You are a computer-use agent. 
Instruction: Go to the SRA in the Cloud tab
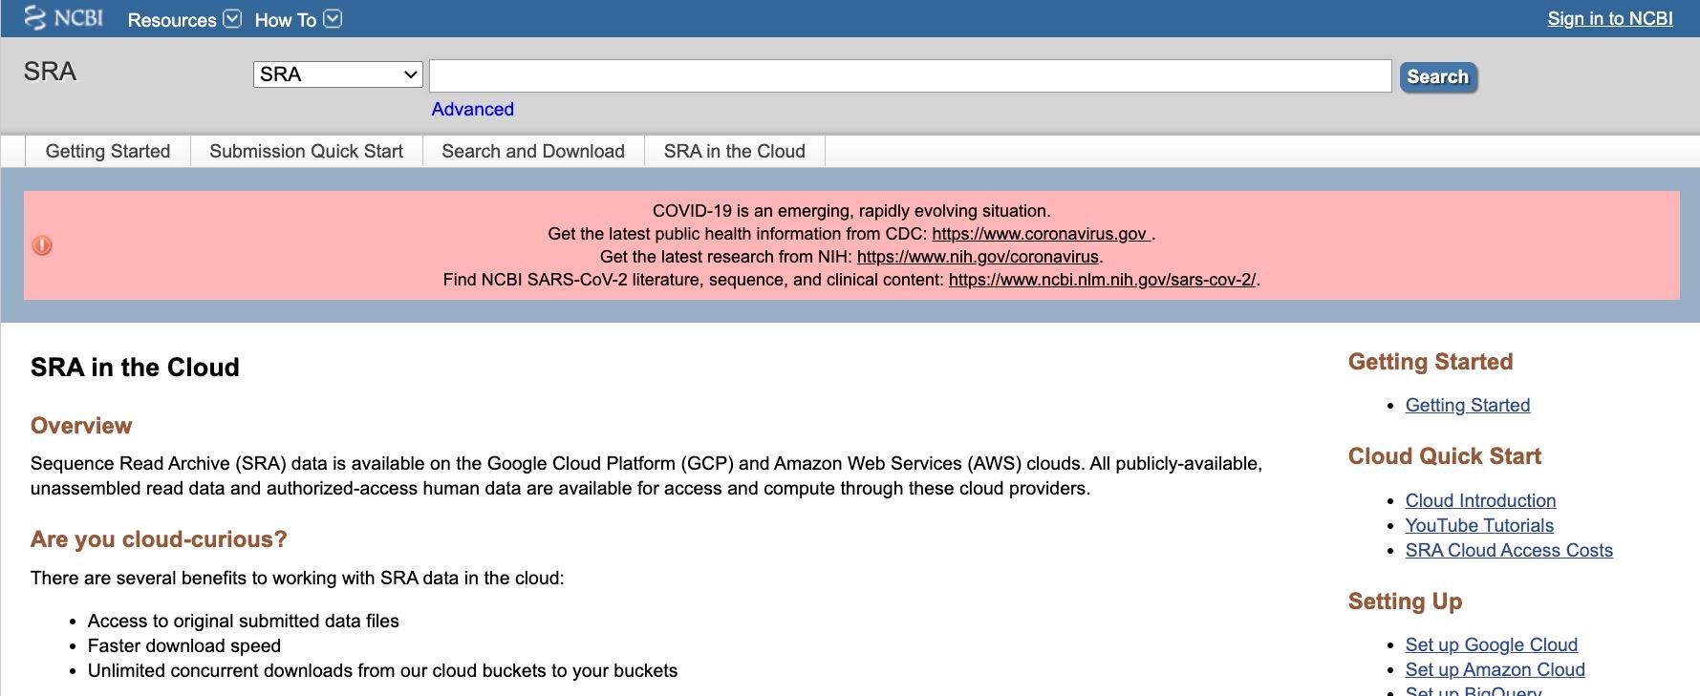coord(734,151)
